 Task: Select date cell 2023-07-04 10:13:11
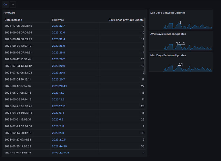click(x=17, y=80)
